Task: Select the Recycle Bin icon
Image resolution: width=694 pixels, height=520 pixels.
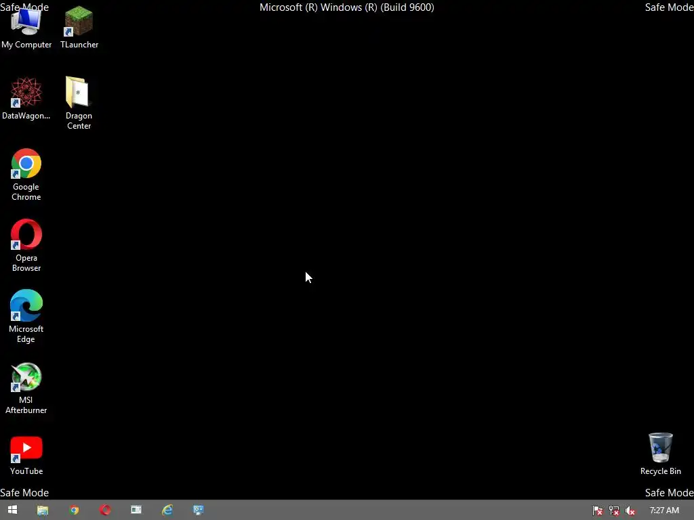Action: coord(660,454)
